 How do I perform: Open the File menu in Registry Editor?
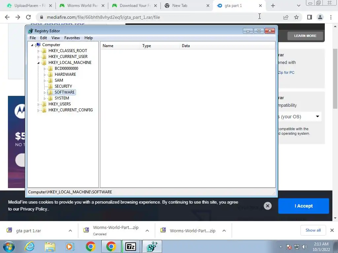pyautogui.click(x=33, y=38)
